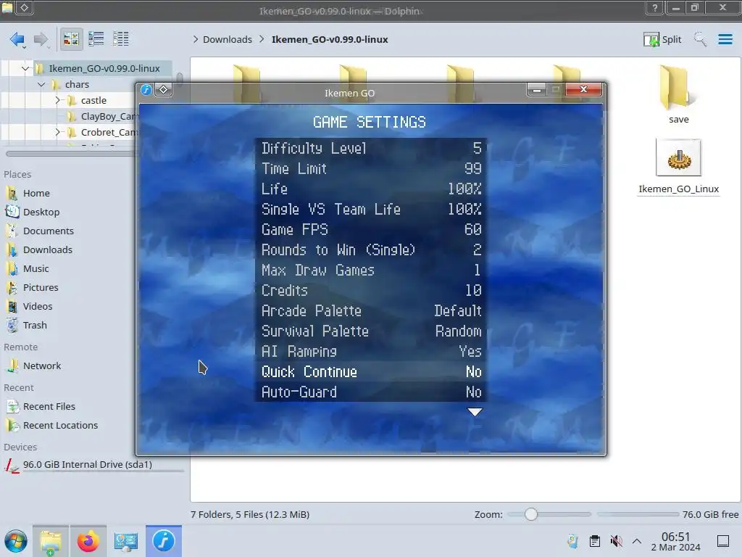Select Game FPS setting row
The image size is (742, 557).
point(371,230)
